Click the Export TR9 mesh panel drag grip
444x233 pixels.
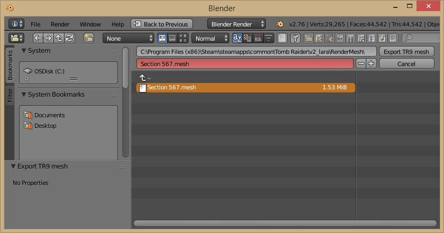pyautogui.click(x=122, y=167)
